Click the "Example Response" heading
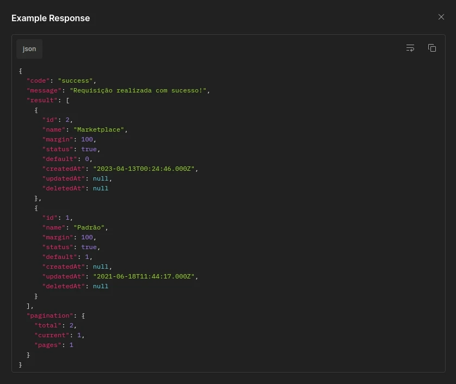 [x=51, y=18]
